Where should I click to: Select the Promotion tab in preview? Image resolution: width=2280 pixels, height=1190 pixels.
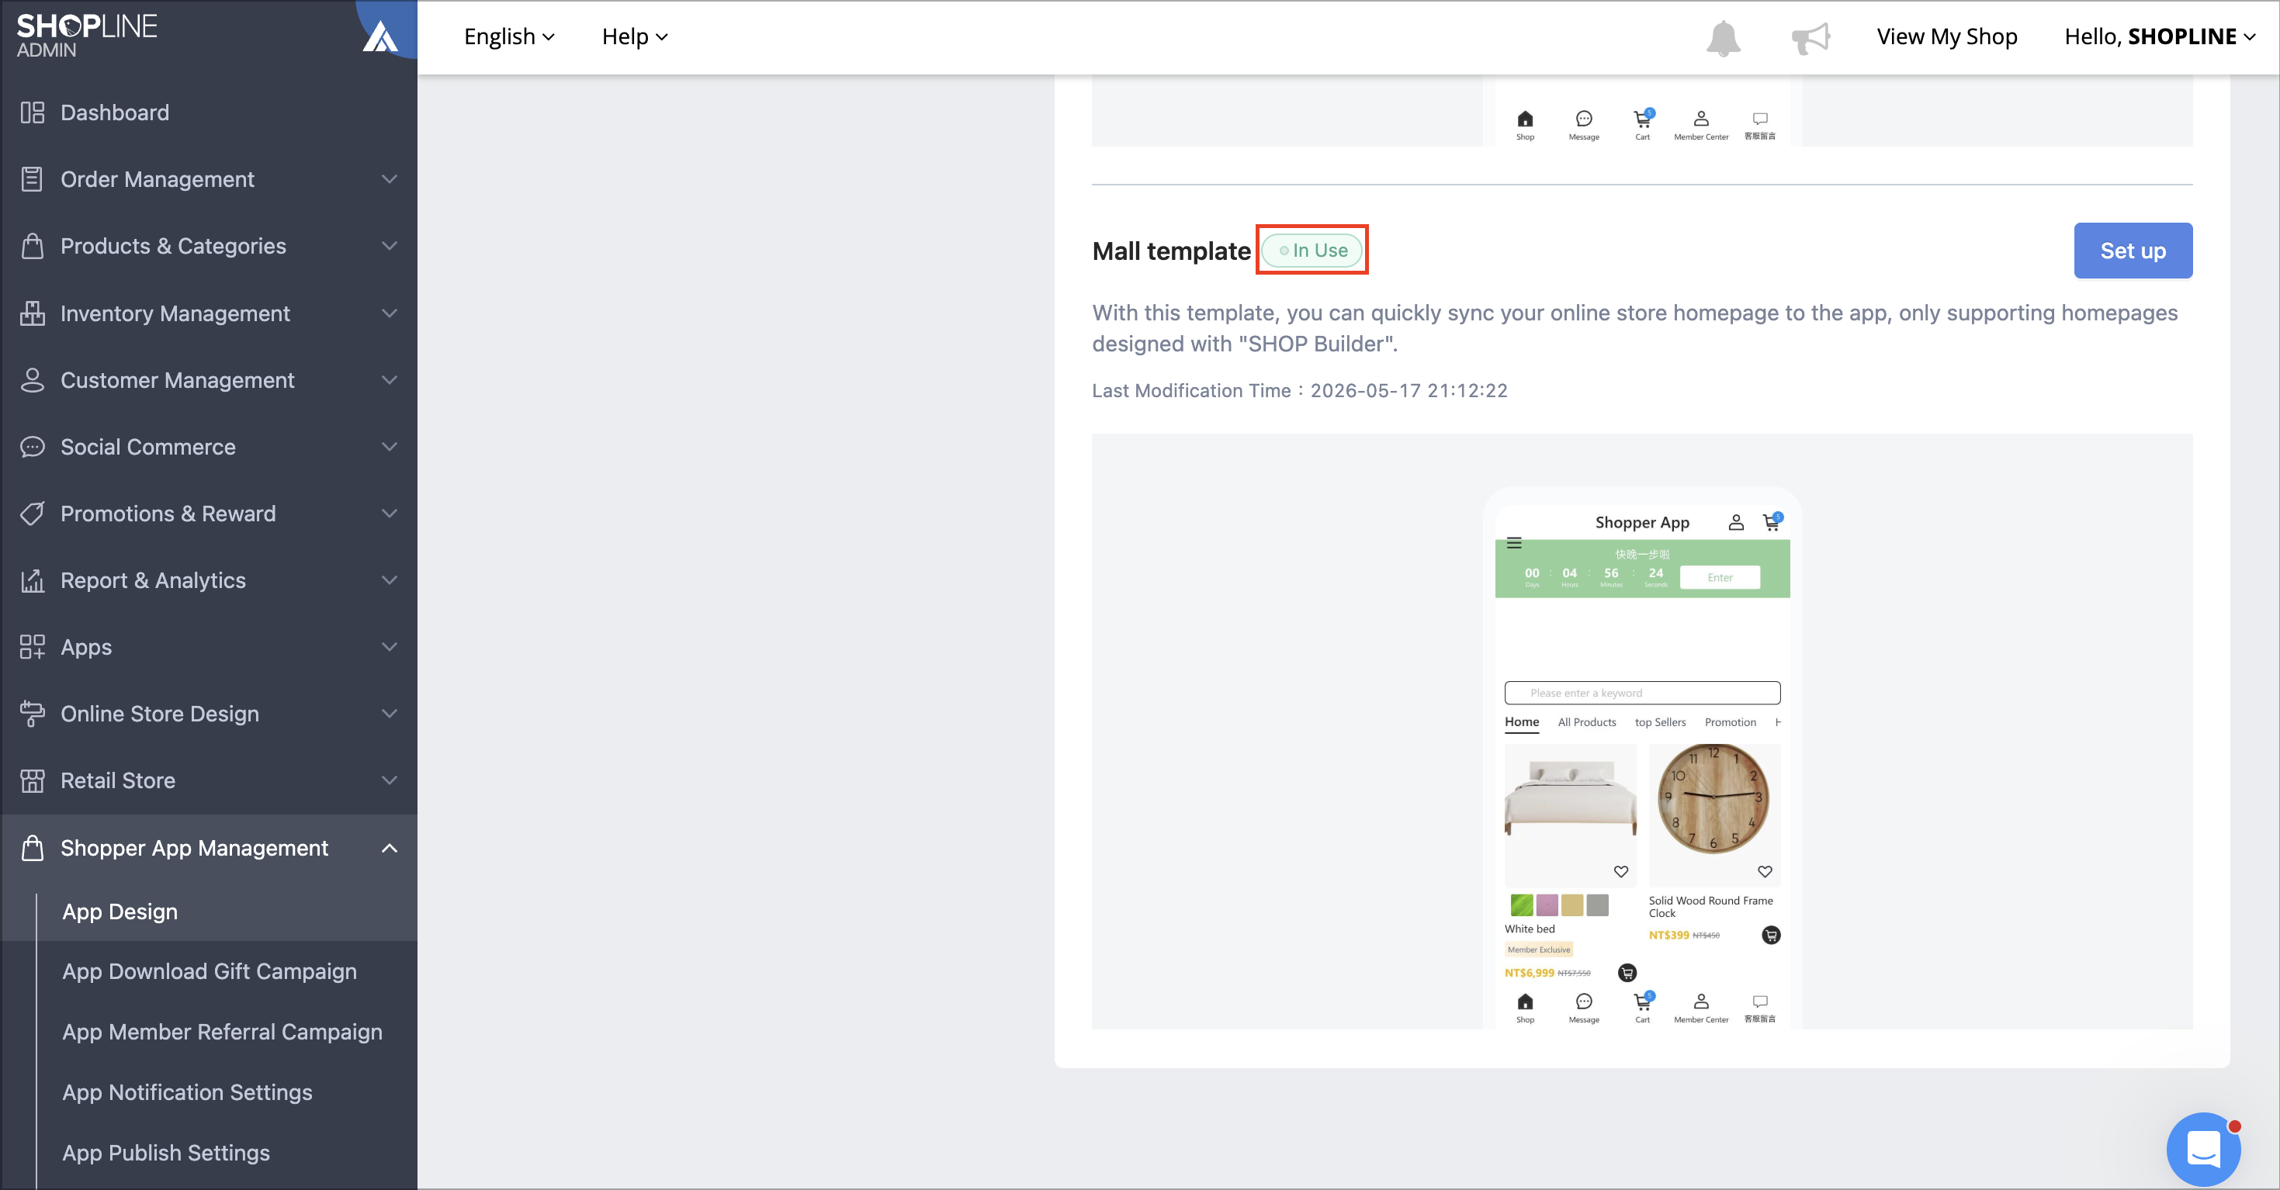pyautogui.click(x=1730, y=722)
